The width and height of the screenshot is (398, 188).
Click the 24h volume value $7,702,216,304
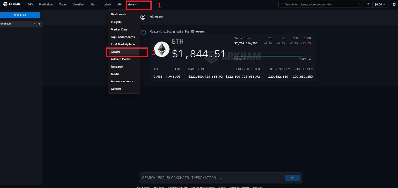coord(246,43)
